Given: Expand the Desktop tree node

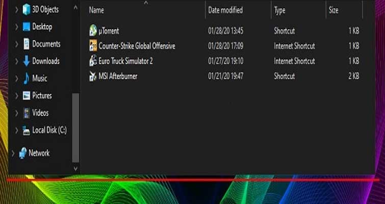Looking at the screenshot, I should point(16,27).
